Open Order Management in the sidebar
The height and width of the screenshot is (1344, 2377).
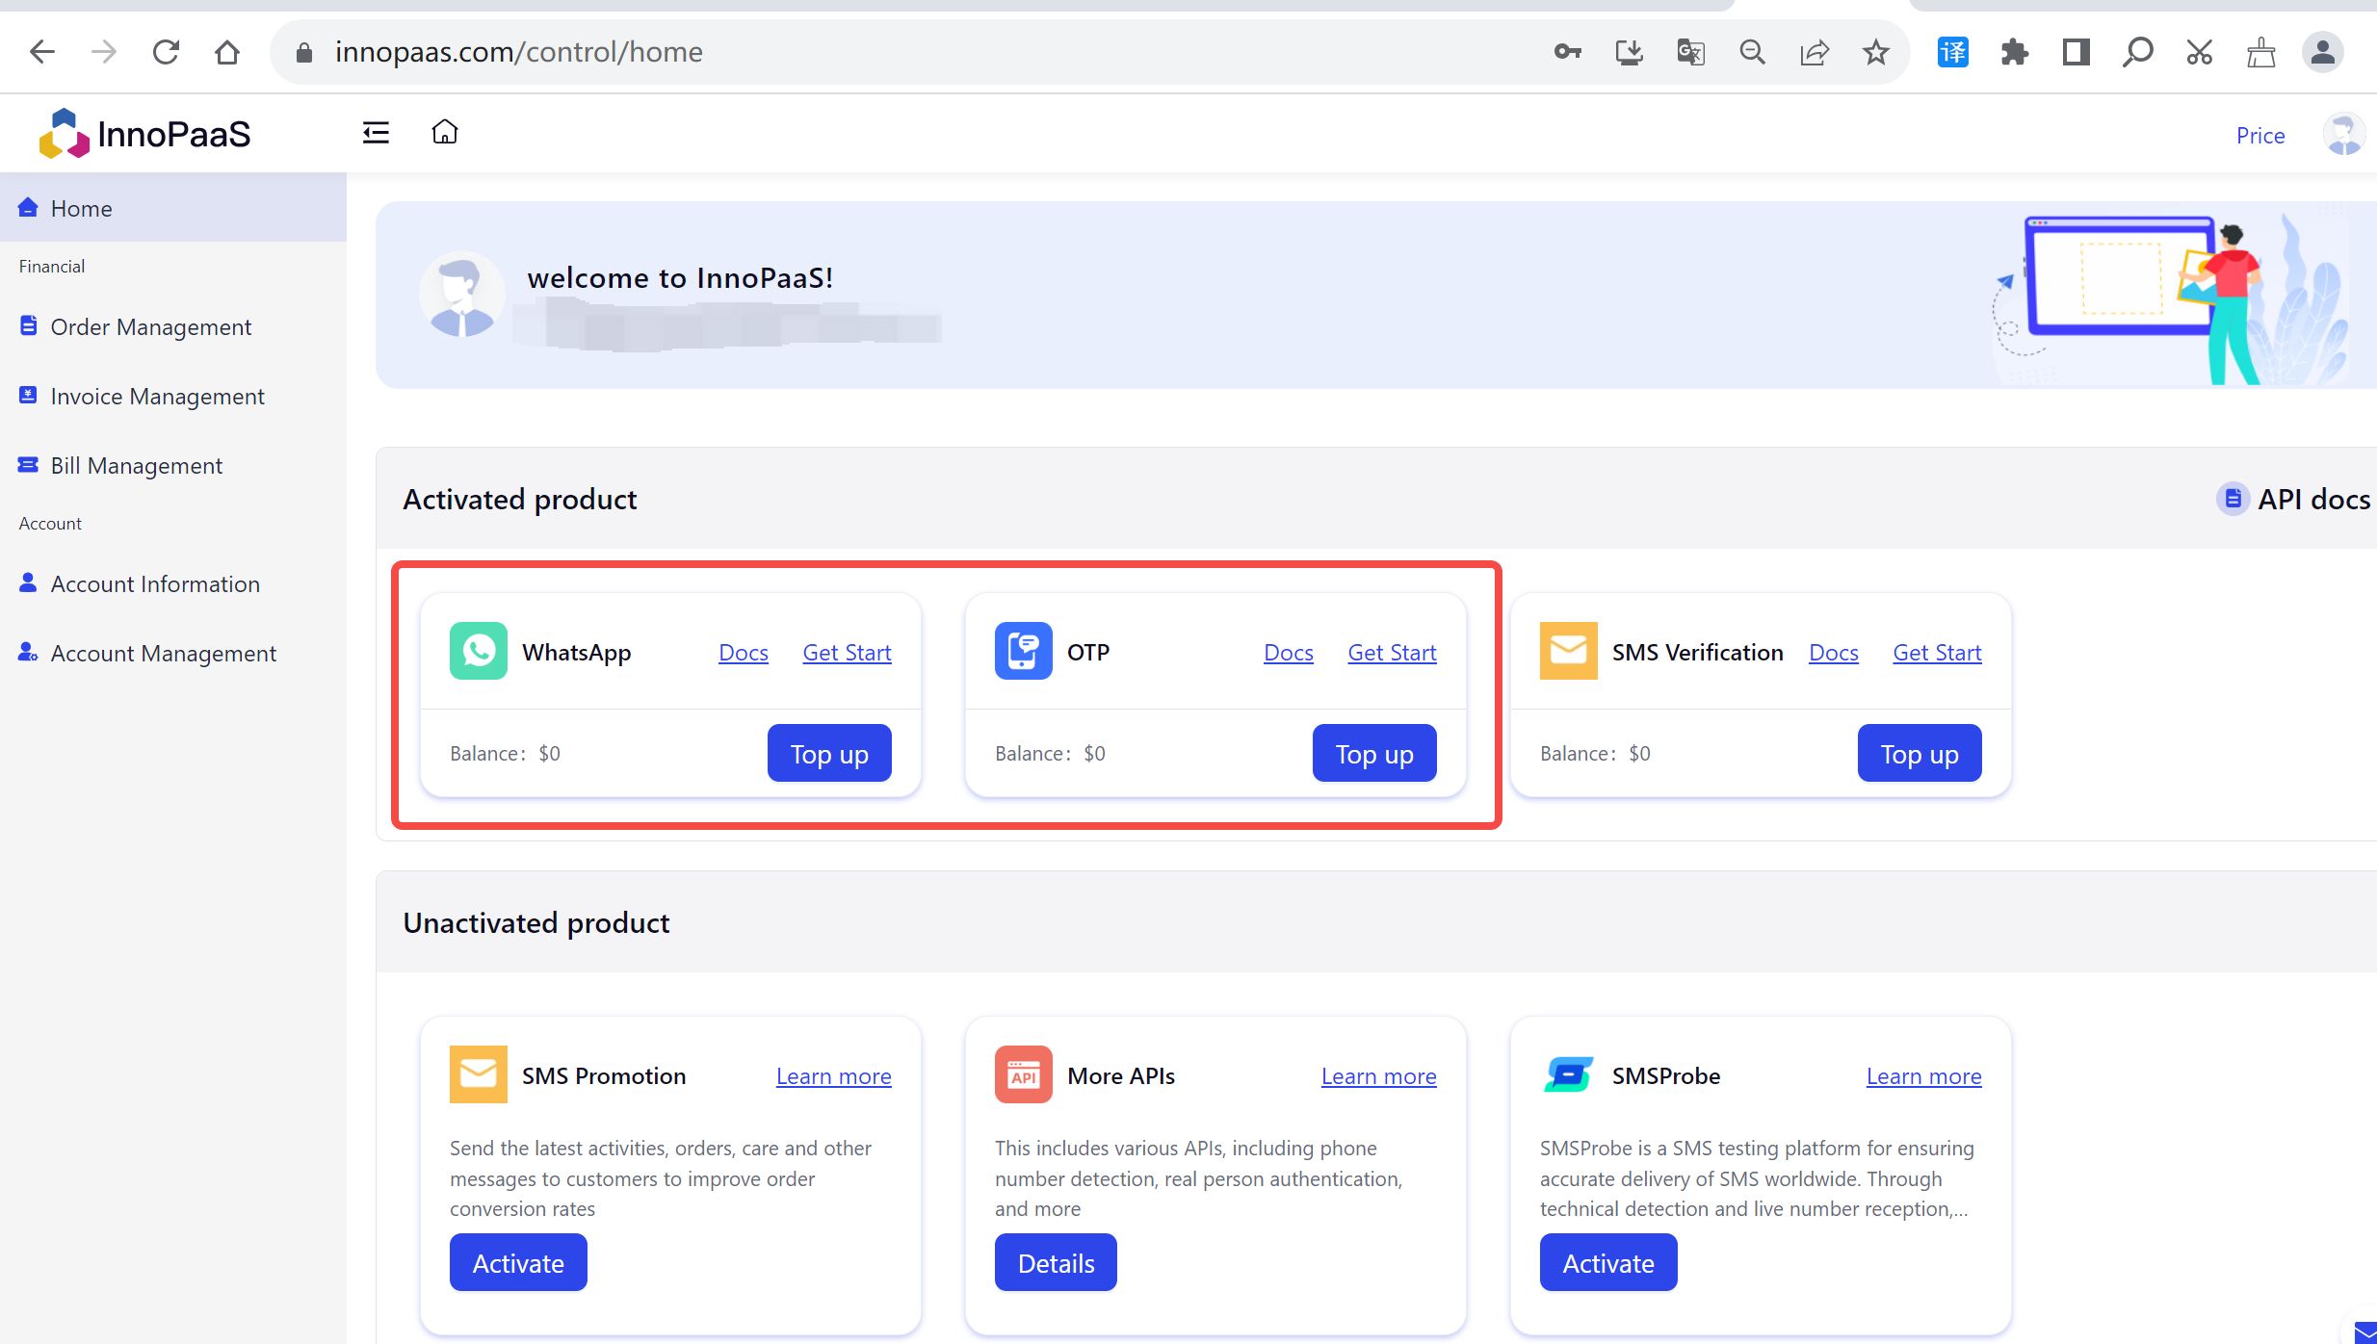[173, 327]
